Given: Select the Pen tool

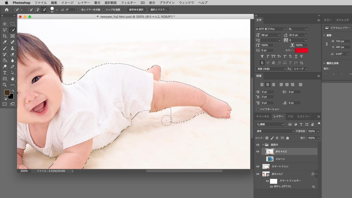Looking at the screenshot, I should click(x=12, y=67).
